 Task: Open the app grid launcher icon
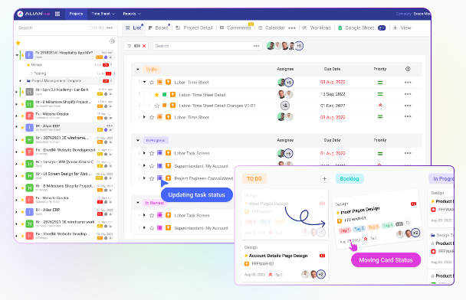57,14
